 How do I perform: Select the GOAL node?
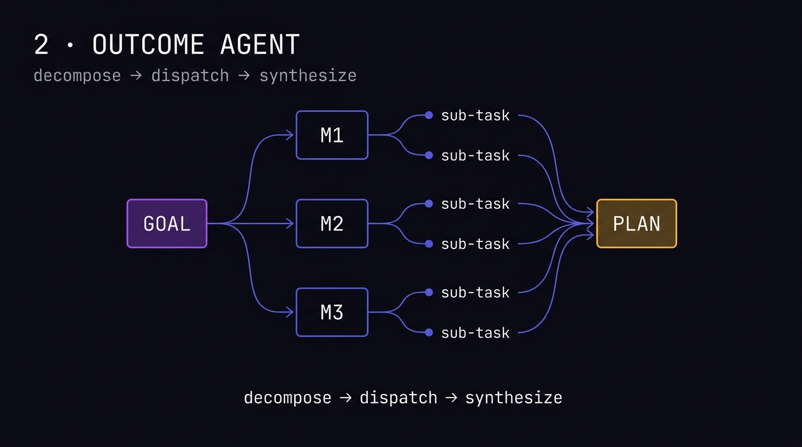(167, 223)
